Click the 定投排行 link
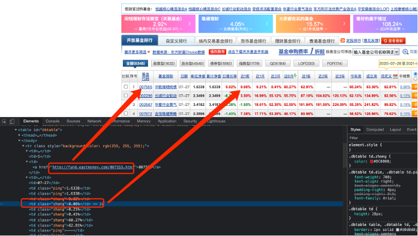Screen dimensions: 418x236 (353, 40)
